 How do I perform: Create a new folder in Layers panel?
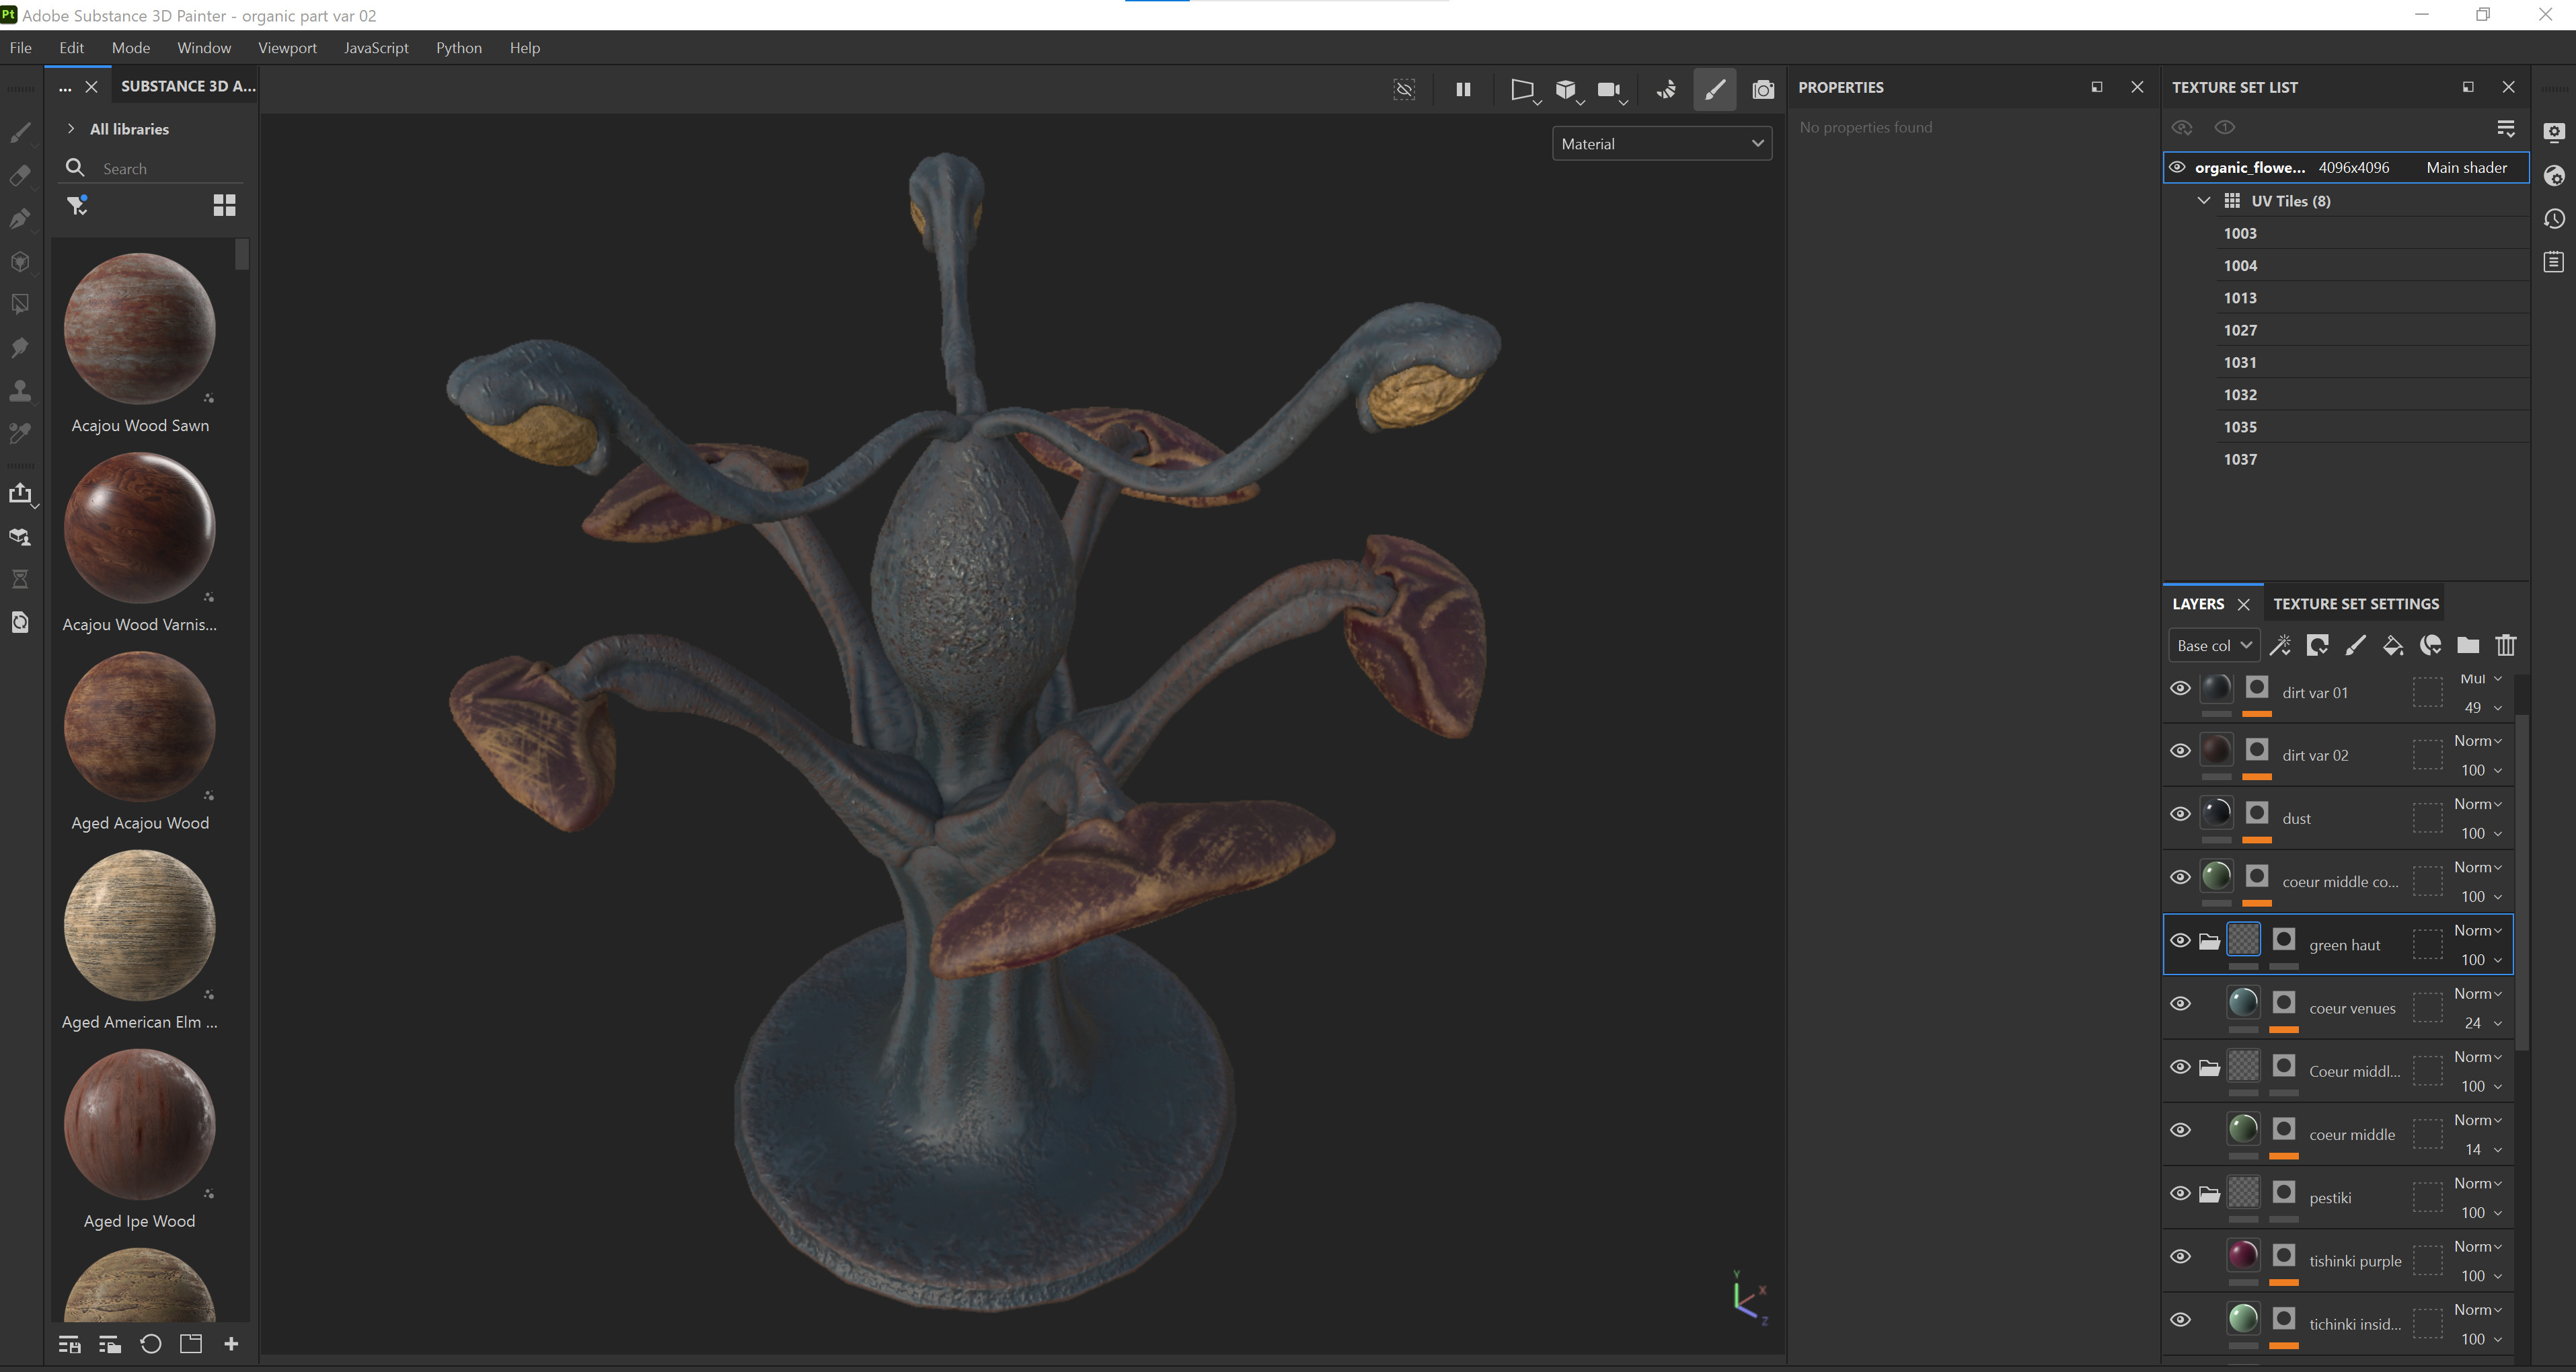2468,645
